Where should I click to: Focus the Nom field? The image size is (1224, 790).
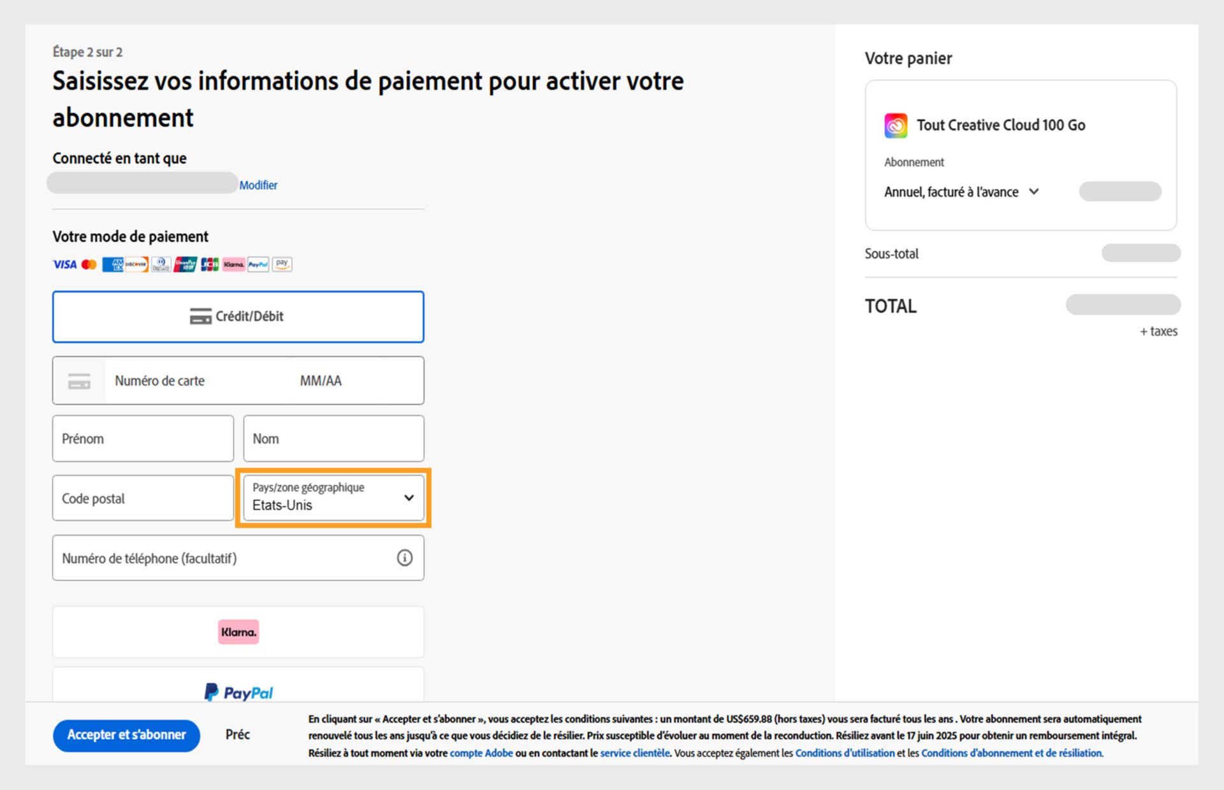coord(333,438)
